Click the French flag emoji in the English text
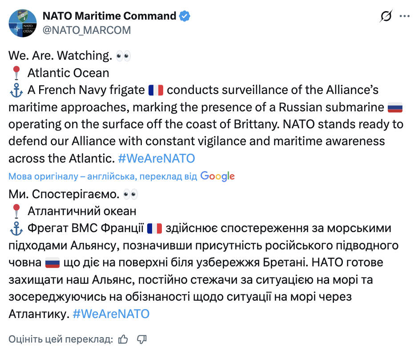 click(156, 90)
